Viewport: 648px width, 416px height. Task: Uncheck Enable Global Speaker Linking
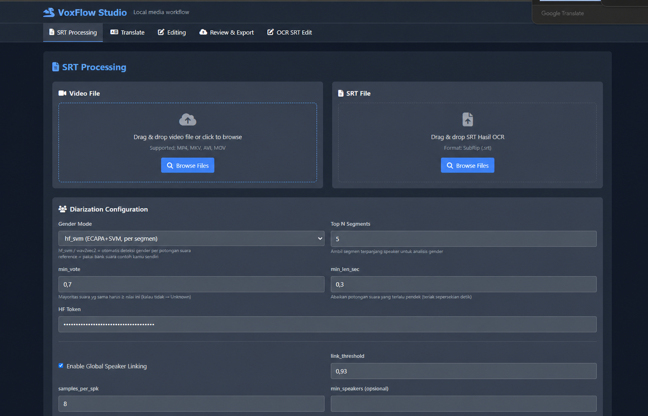61,366
